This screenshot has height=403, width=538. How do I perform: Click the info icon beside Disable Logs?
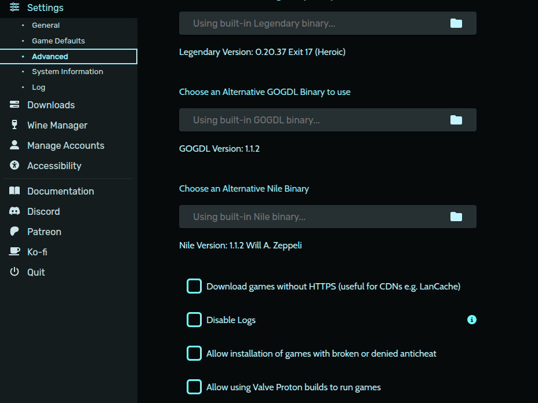(x=472, y=320)
